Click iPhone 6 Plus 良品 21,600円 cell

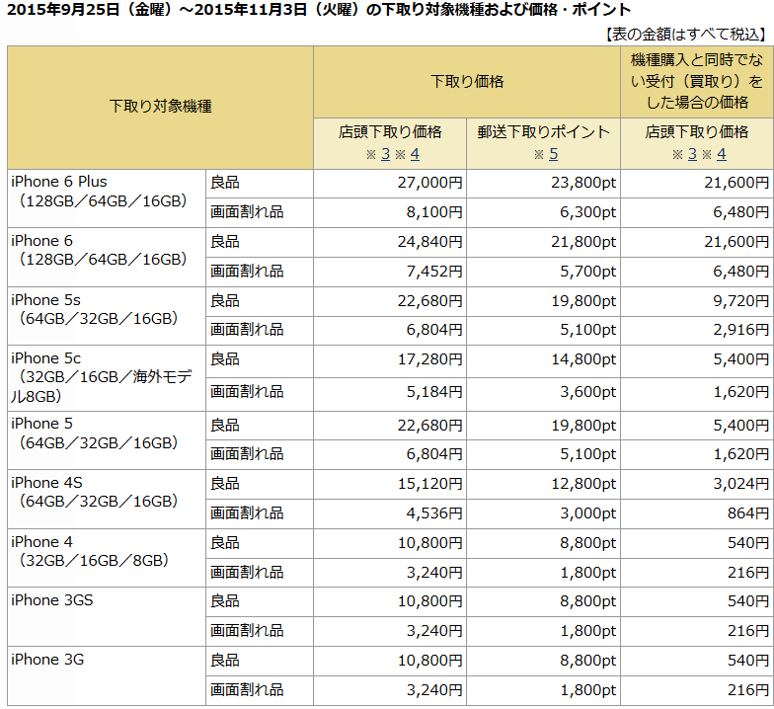[697, 184]
